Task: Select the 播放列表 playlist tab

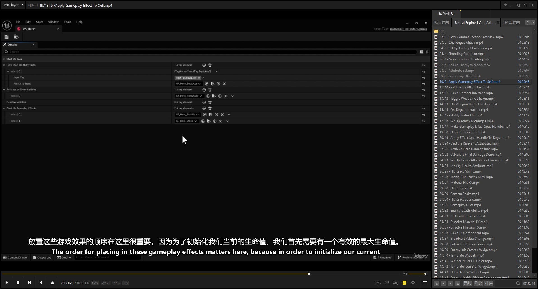Action: coord(446,14)
